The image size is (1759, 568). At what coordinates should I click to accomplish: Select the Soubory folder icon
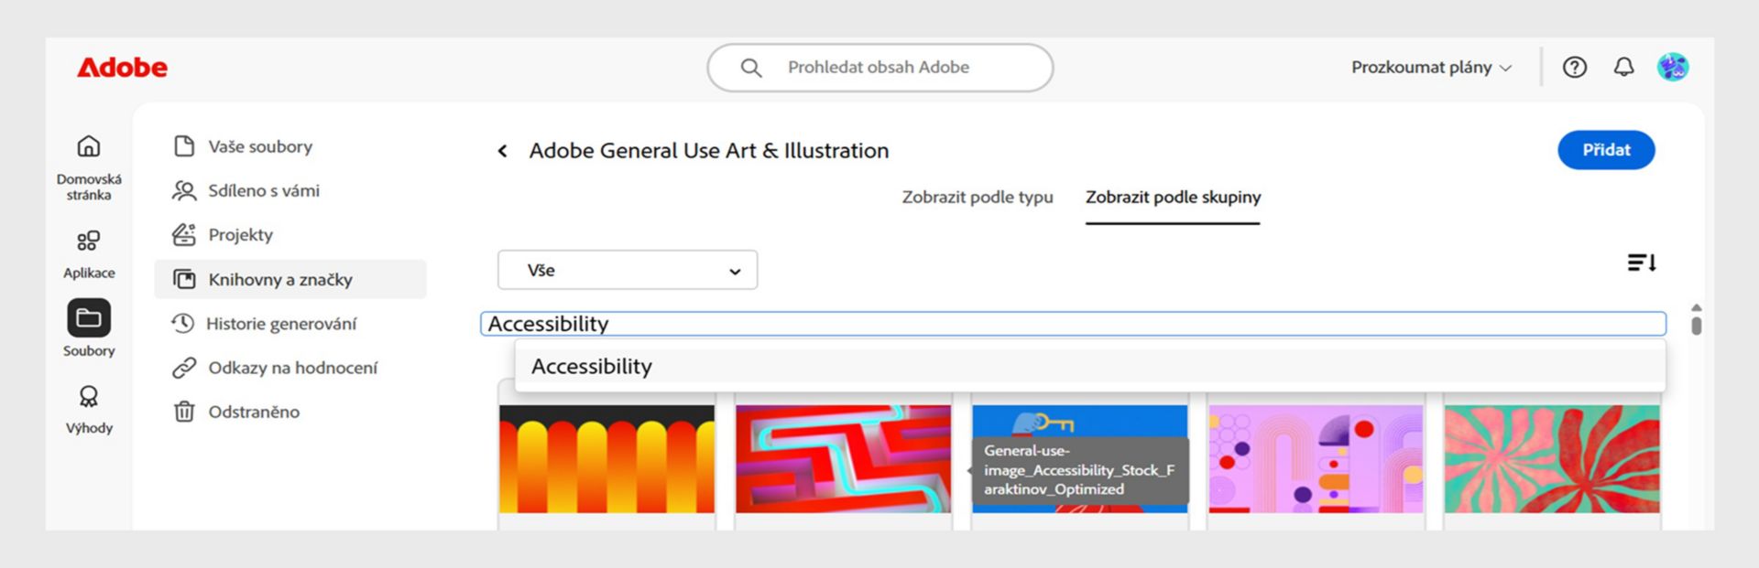coord(89,318)
